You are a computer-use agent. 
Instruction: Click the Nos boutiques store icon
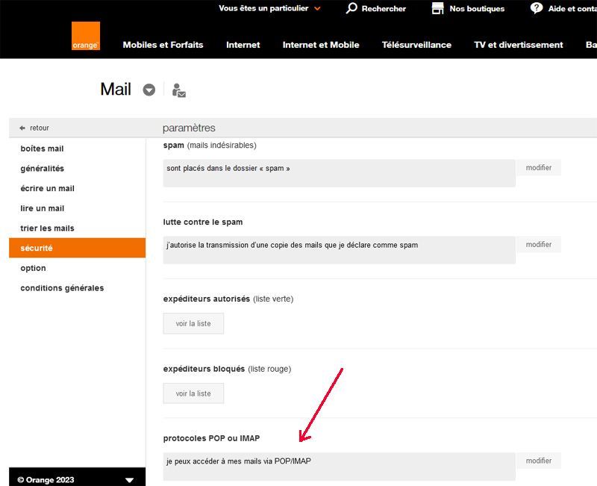click(438, 8)
